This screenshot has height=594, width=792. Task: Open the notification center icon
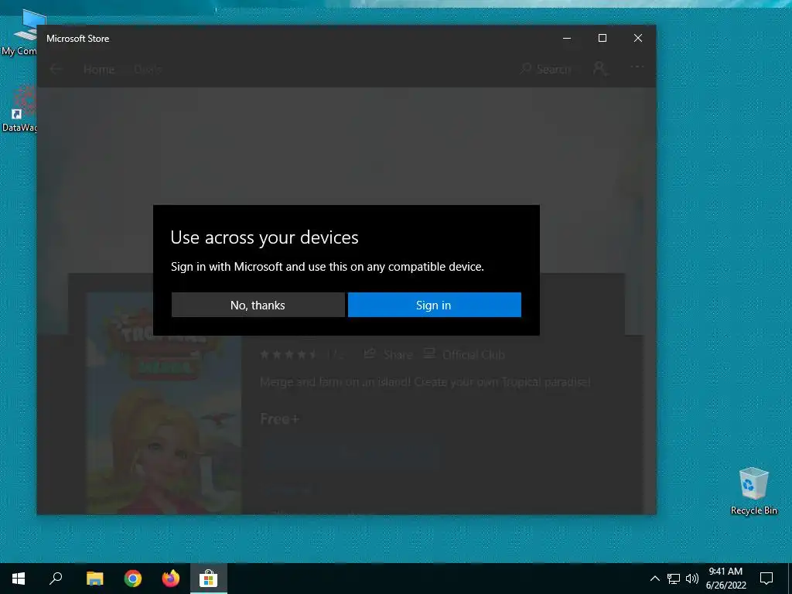[766, 579]
